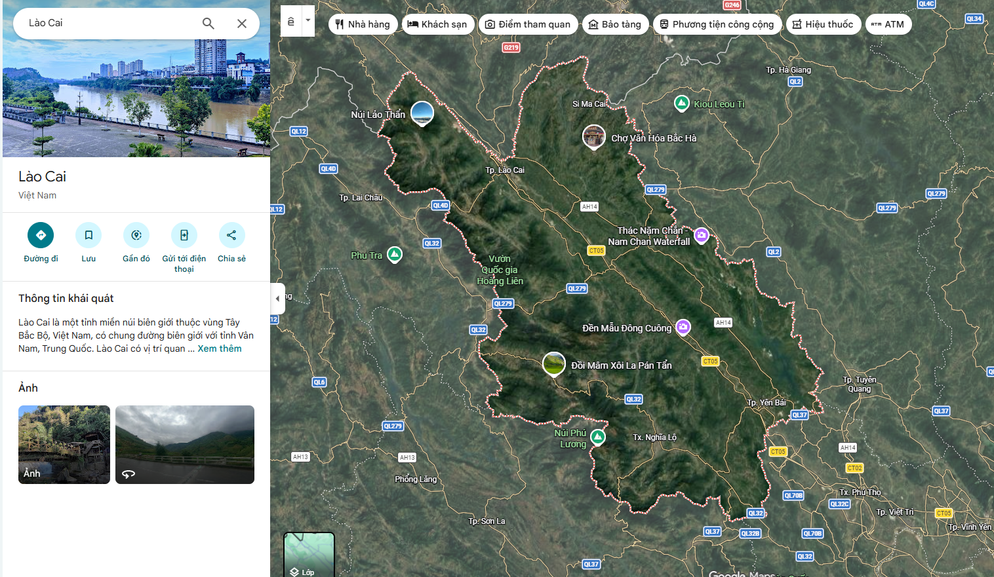
Task: Open the Ảnh photo thumbnail
Action: (x=64, y=445)
